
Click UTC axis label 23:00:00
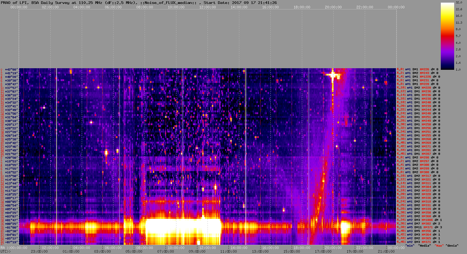[x=39, y=251]
